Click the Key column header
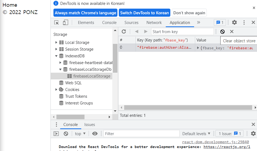The height and width of the screenshot is (151, 257). click(x=165, y=40)
